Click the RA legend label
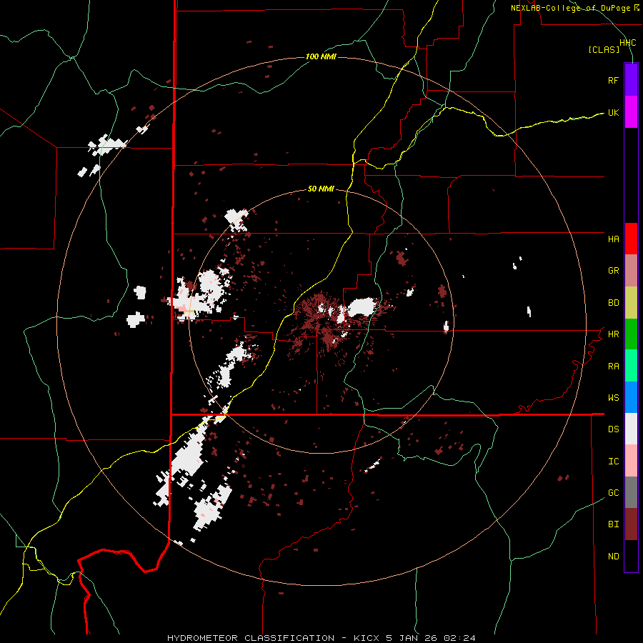 [613, 367]
